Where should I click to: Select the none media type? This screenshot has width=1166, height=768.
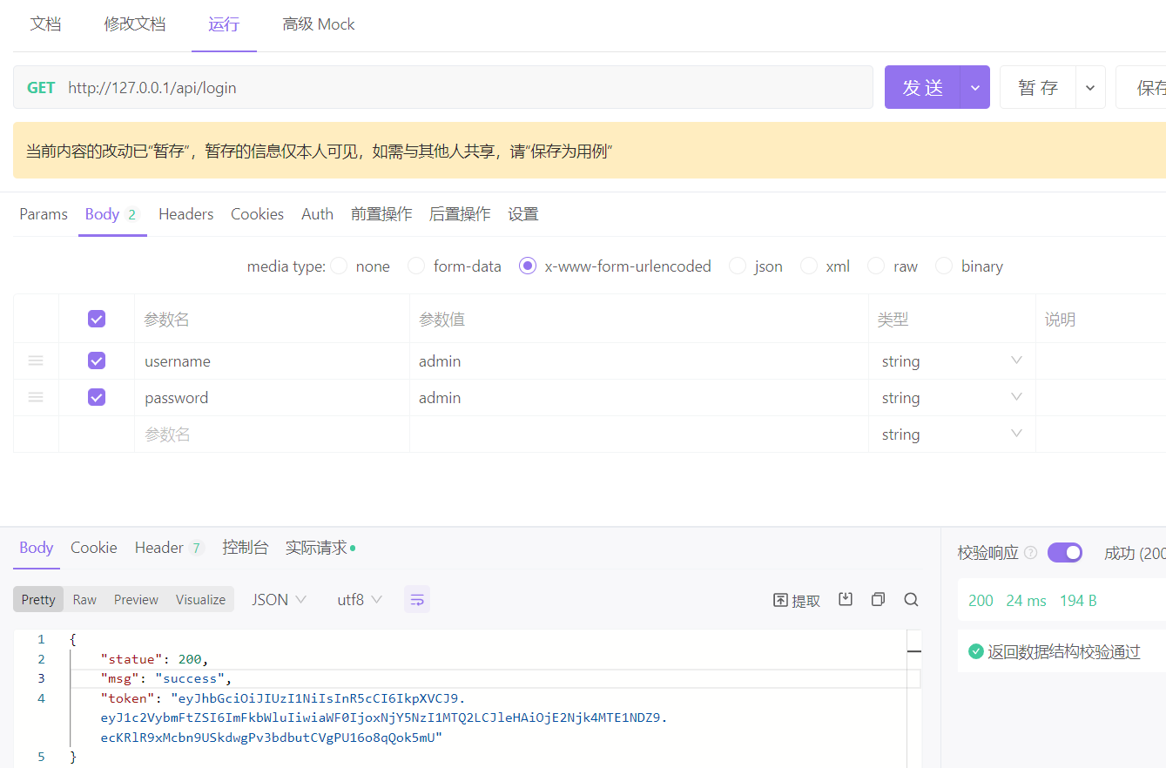[339, 266]
